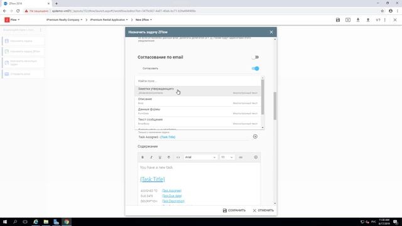
Task: Click the code view icon in editor
Action: coord(178,157)
